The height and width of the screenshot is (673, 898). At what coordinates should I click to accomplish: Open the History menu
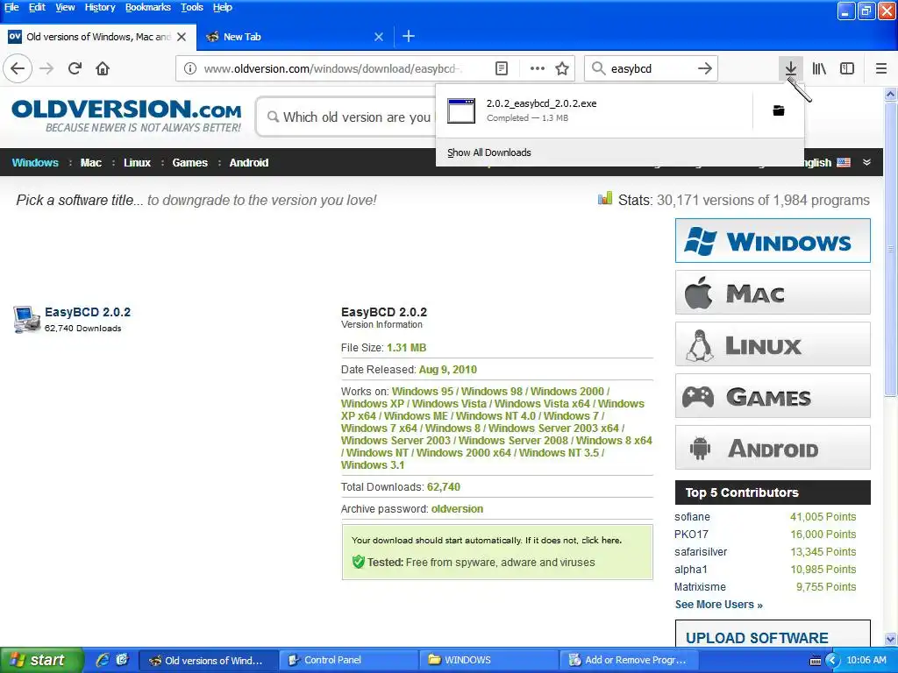click(x=100, y=7)
